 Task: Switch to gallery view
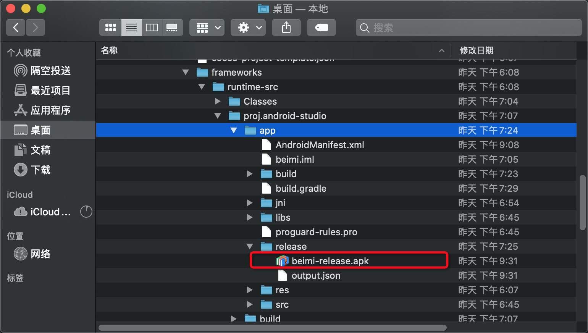(173, 27)
